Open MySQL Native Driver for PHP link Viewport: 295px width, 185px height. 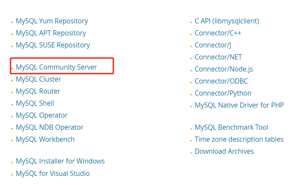(239, 105)
